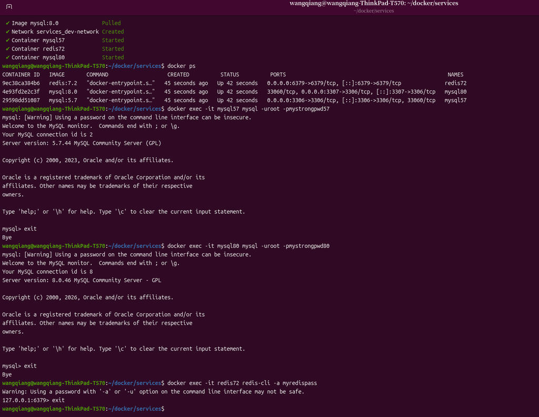Viewport: 539px width, 417px height.
Task: Click the CREATED column header
Action: (178, 75)
